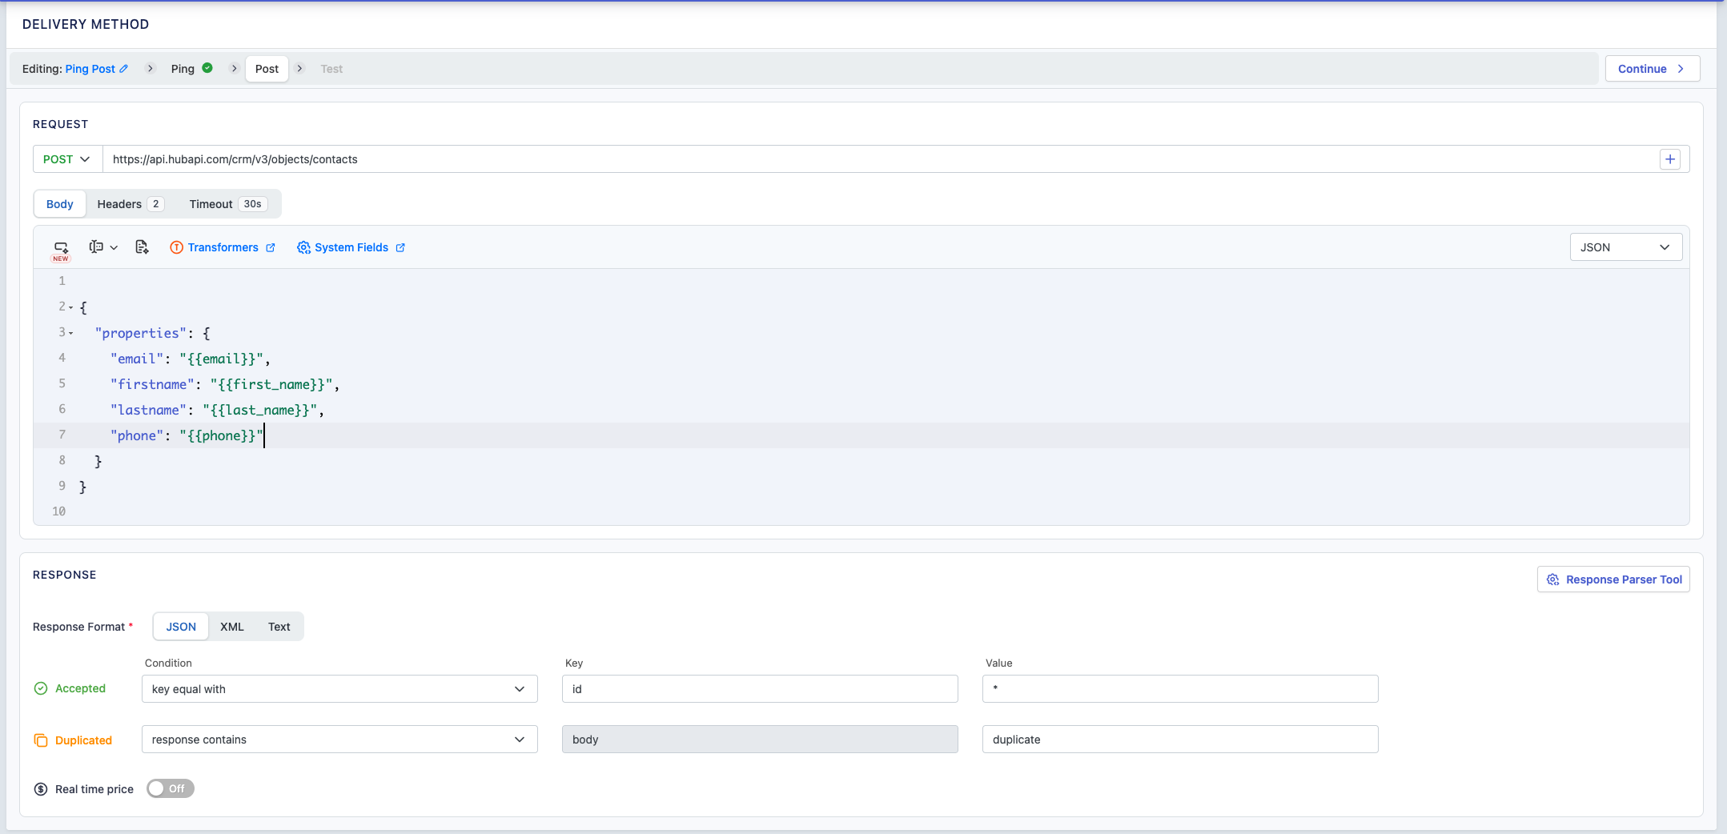Switch to the Body tab
The image size is (1727, 834).
tap(60, 204)
